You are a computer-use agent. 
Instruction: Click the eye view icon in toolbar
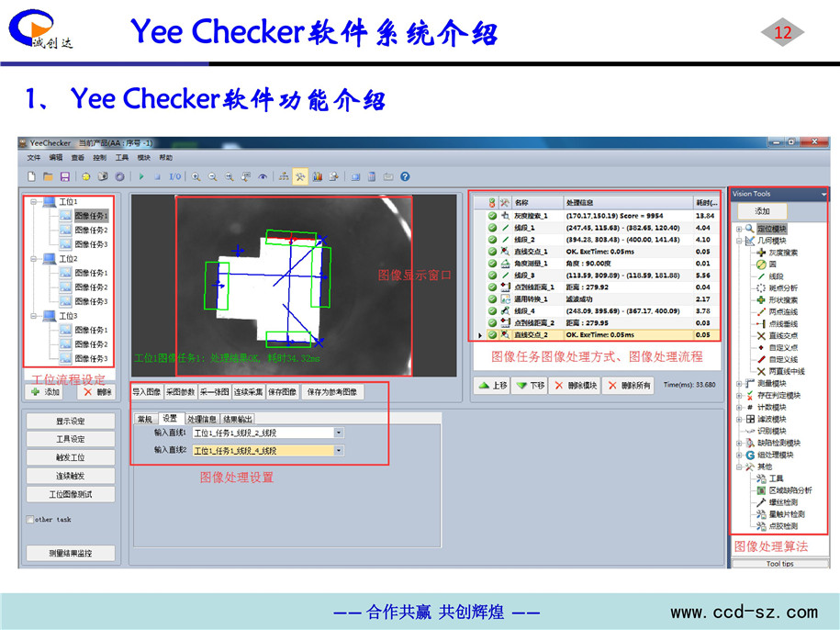[x=263, y=176]
